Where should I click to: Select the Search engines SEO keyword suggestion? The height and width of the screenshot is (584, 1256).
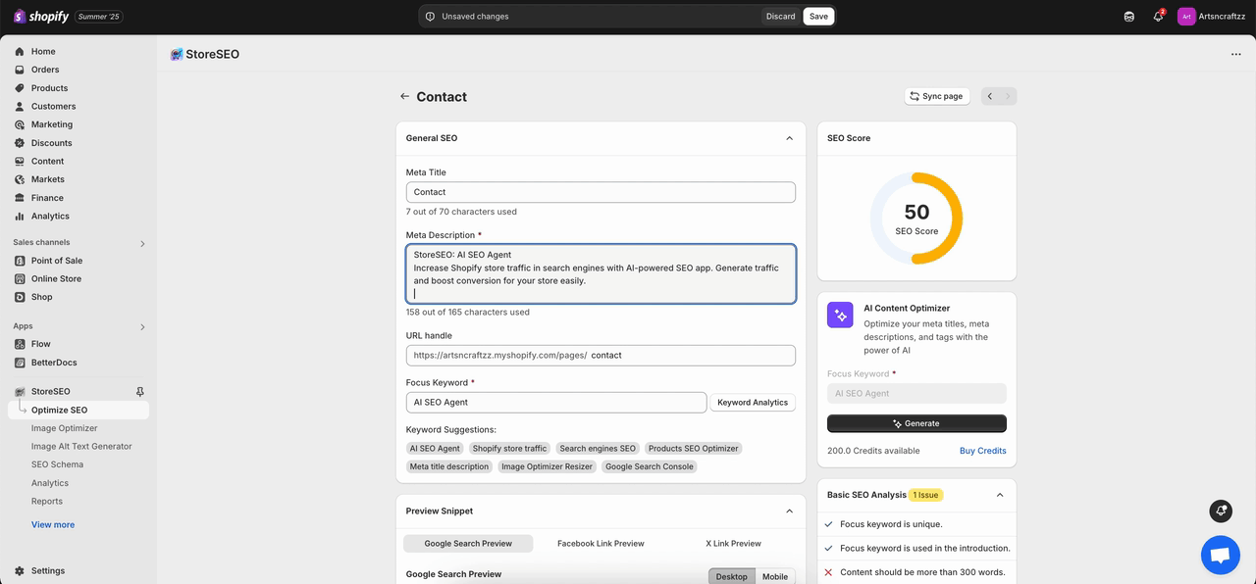tap(598, 448)
